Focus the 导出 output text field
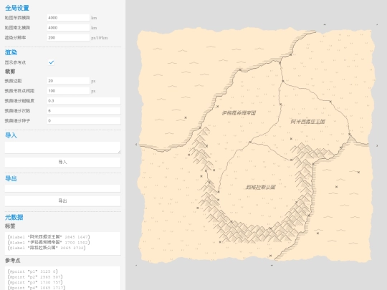Screen dimensions: 387x290 click(x=62, y=188)
